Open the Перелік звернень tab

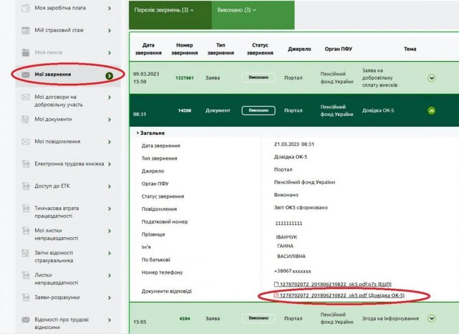pyautogui.click(x=164, y=10)
